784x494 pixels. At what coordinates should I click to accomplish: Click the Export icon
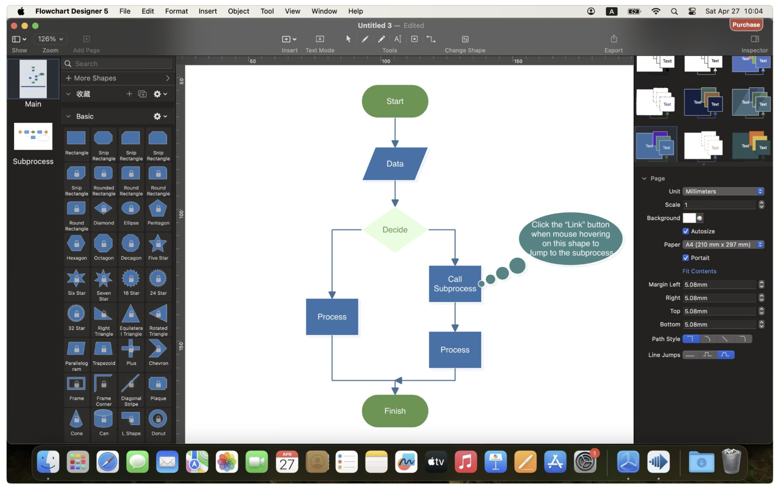pyautogui.click(x=614, y=39)
